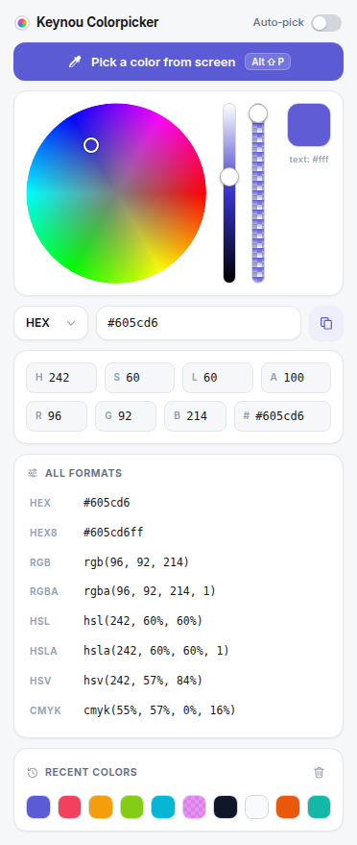This screenshot has height=845, width=357.
Task: Click the A alpha value field 100
Action: pos(297,378)
